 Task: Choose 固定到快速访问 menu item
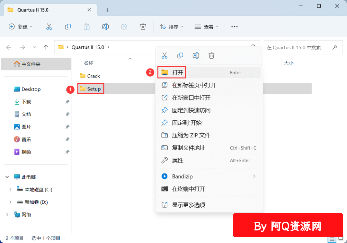click(209, 110)
